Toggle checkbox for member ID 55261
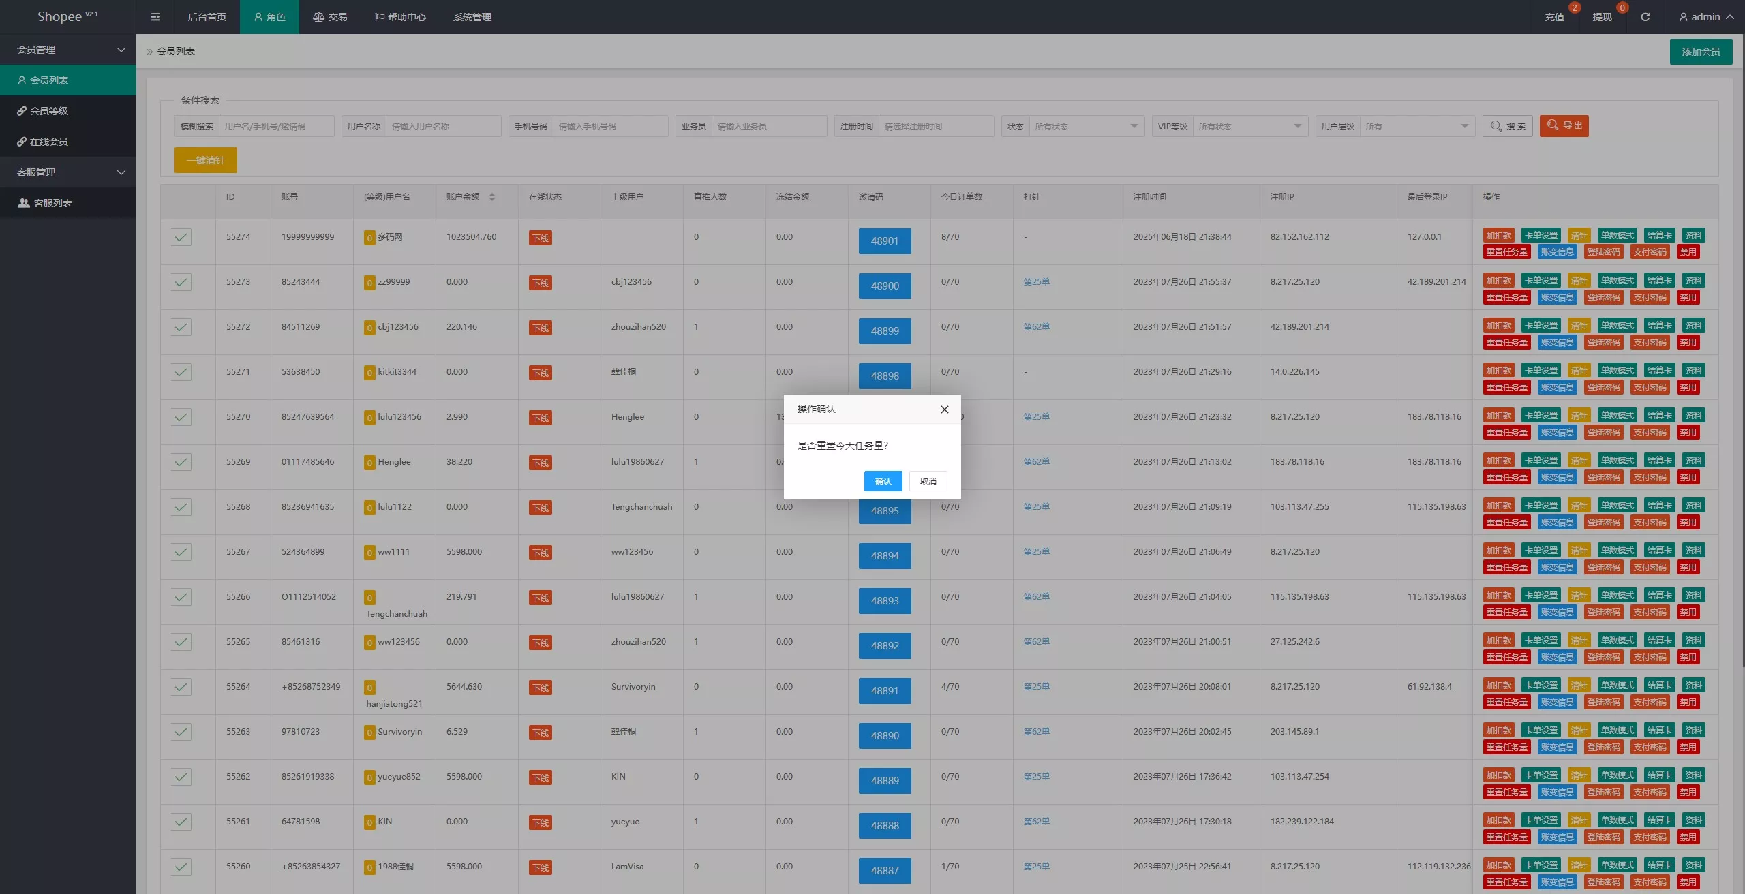Viewport: 1745px width, 894px height. pyautogui.click(x=181, y=822)
